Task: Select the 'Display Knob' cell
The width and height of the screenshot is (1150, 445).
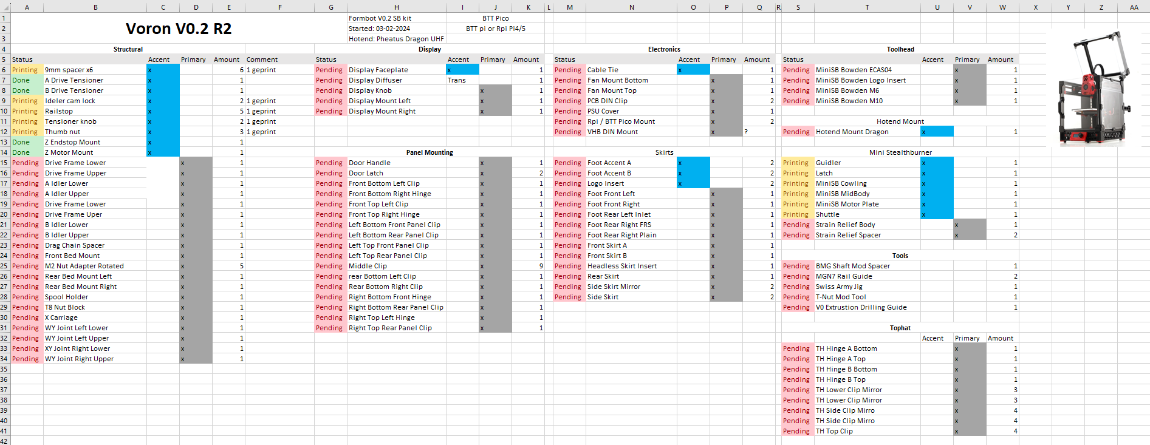Action: click(x=396, y=90)
